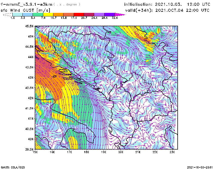
Task: Click the '41N' latitude label
Action: 31,118
